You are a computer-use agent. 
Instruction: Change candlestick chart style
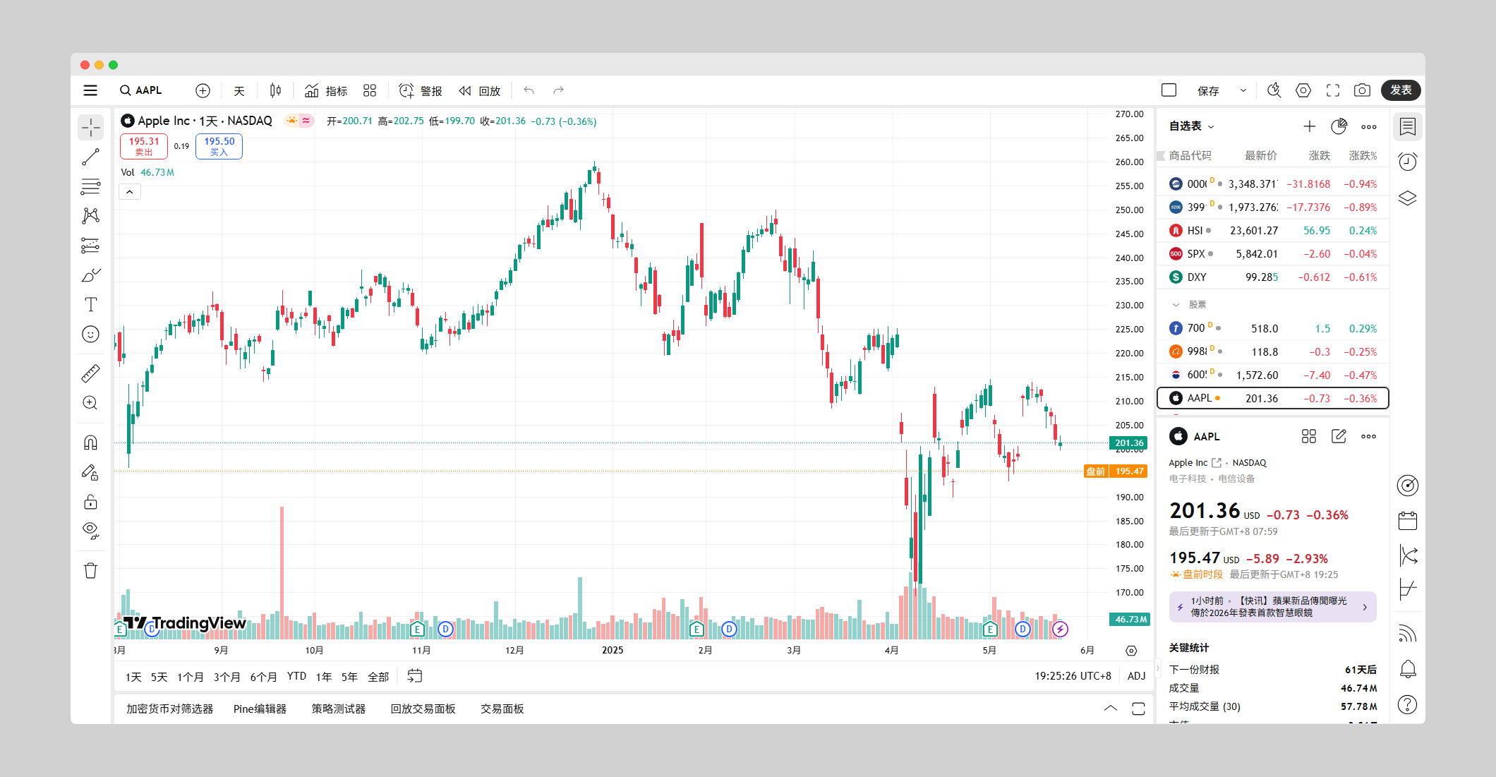[x=275, y=90]
